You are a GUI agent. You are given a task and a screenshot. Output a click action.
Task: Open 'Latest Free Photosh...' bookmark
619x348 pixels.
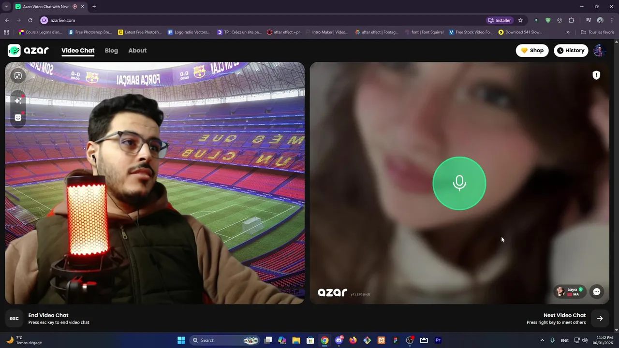[140, 32]
